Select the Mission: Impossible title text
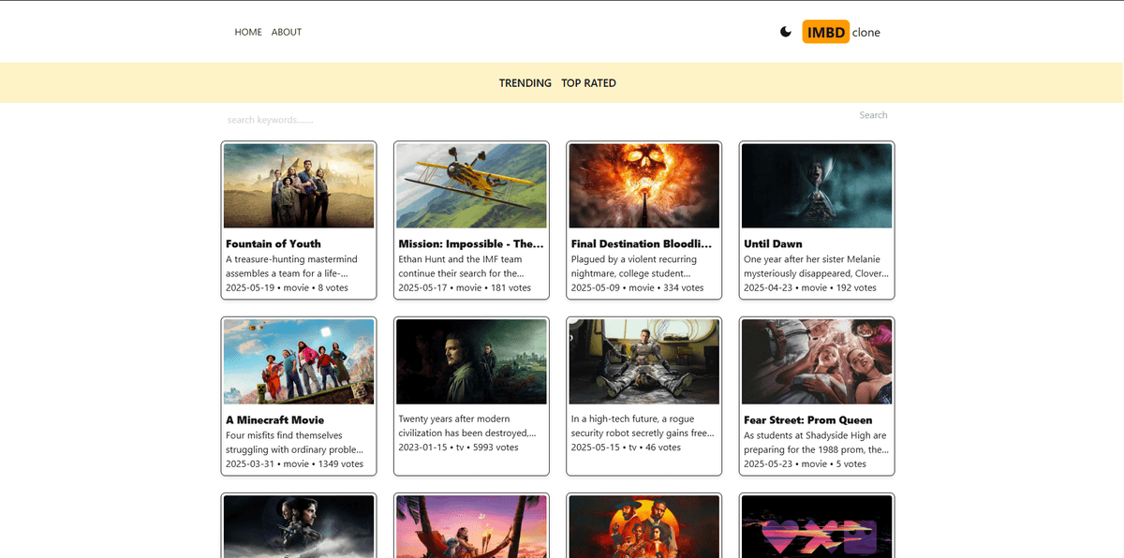1124x558 pixels. (x=471, y=244)
